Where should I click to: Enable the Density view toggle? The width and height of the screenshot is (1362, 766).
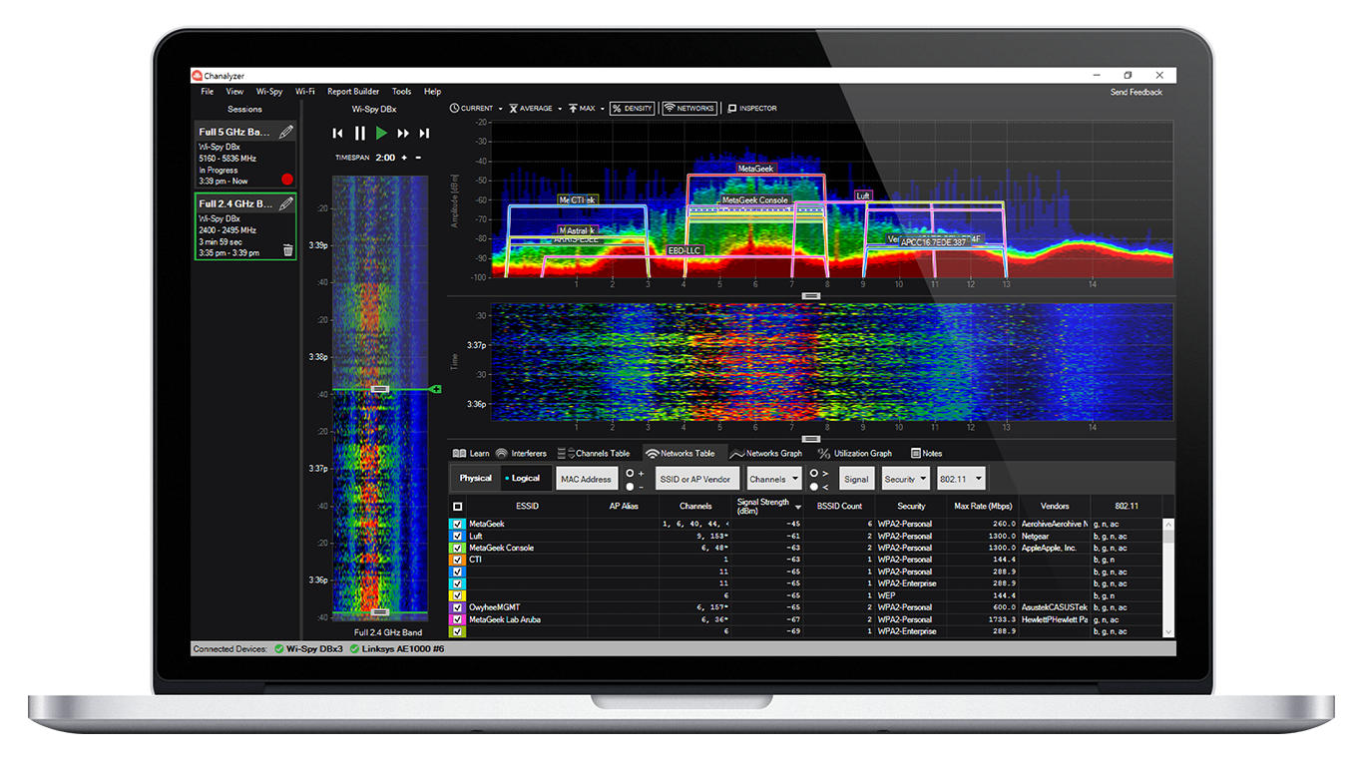[x=631, y=106]
